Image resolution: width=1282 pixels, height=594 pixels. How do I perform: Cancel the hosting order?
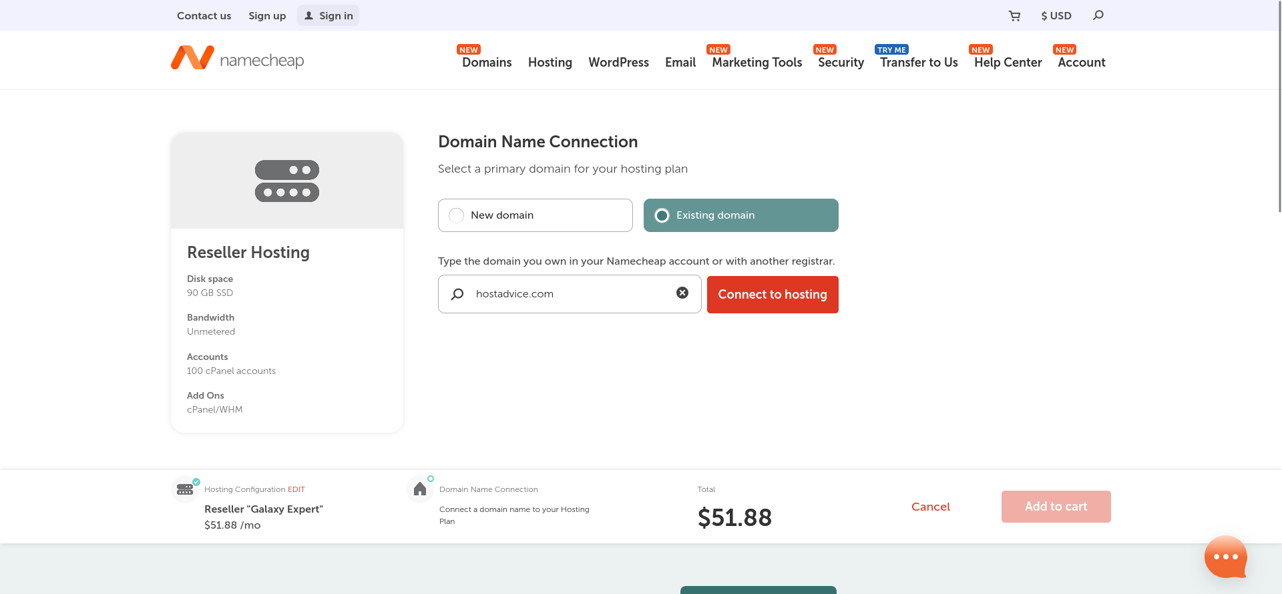(931, 507)
